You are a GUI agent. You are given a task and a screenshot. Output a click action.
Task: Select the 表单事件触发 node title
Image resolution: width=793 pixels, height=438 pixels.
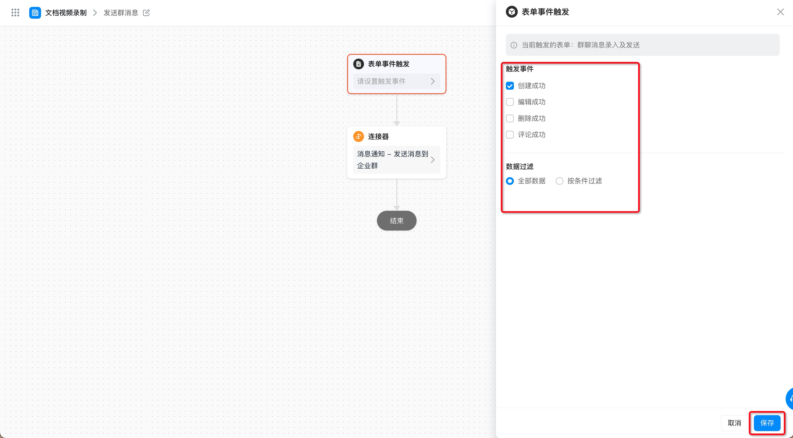point(389,64)
